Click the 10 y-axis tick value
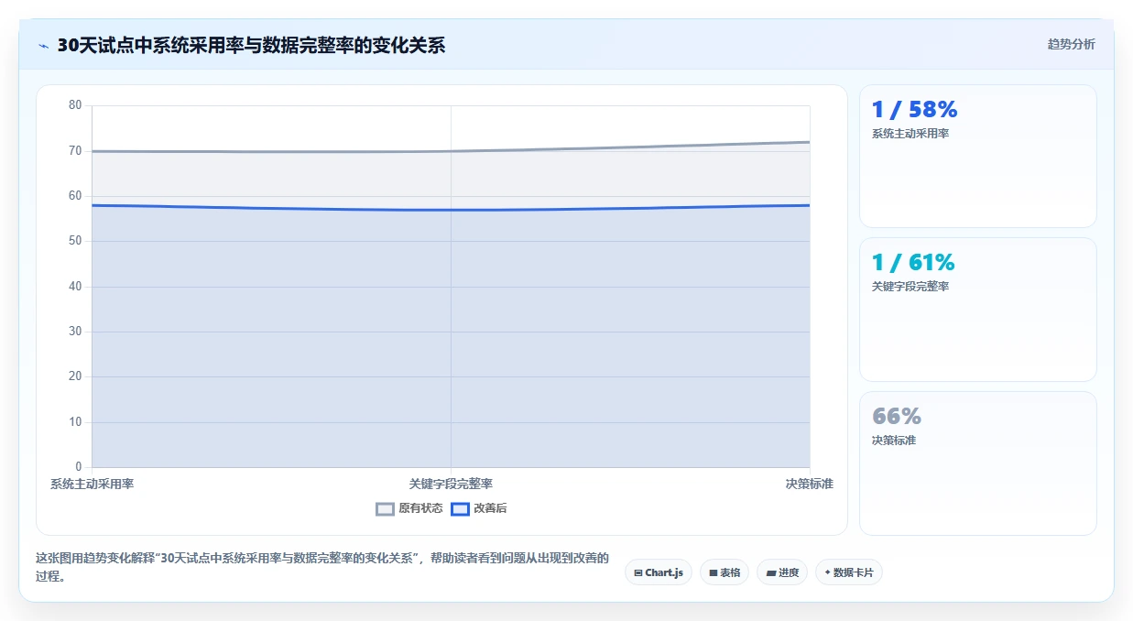Screen dimensions: 1133x621 click(x=75, y=421)
